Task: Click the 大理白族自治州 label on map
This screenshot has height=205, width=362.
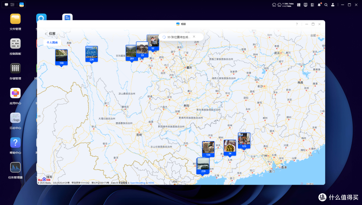Action: point(107,119)
